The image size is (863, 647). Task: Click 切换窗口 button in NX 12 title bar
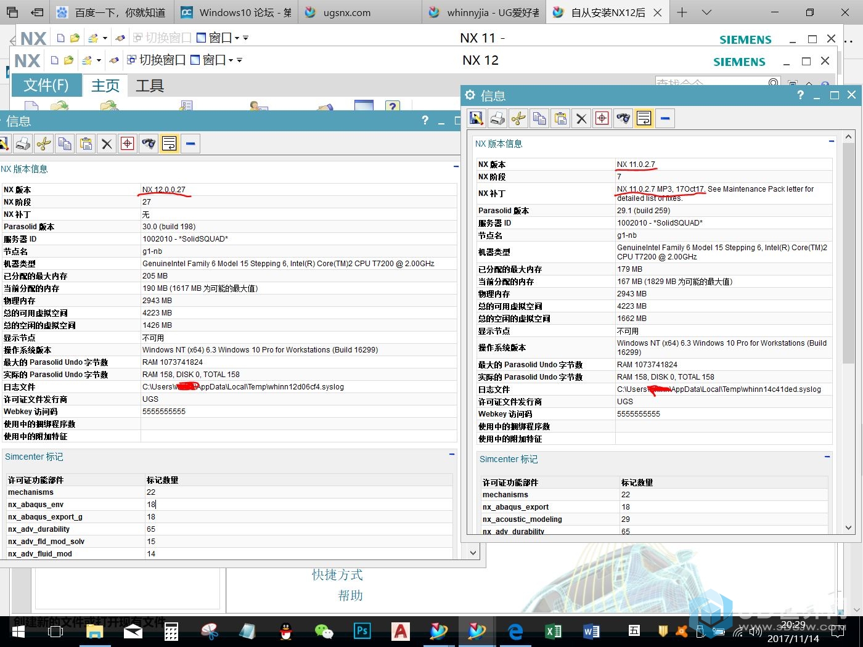157,60
